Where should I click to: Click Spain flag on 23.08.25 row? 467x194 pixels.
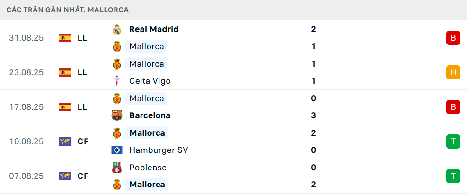click(x=65, y=72)
